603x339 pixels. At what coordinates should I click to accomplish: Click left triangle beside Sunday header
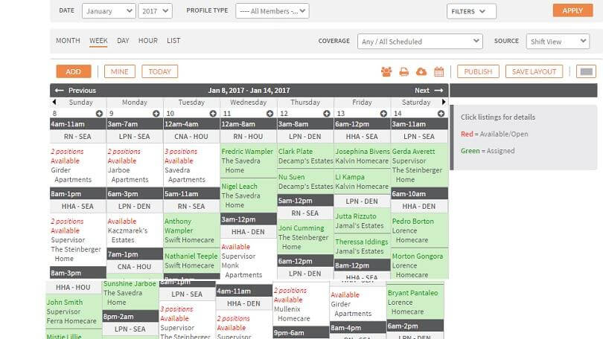54,102
